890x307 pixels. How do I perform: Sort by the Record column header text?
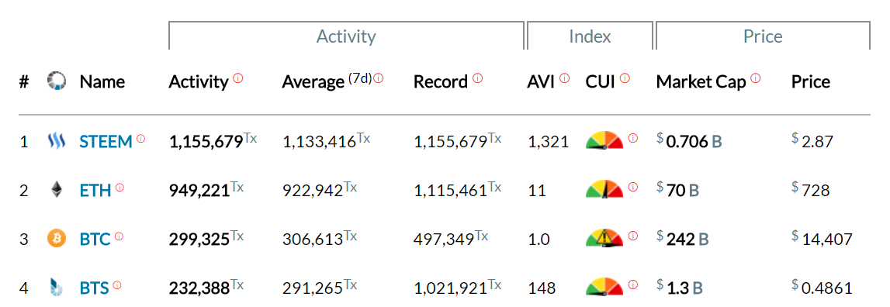tap(441, 82)
